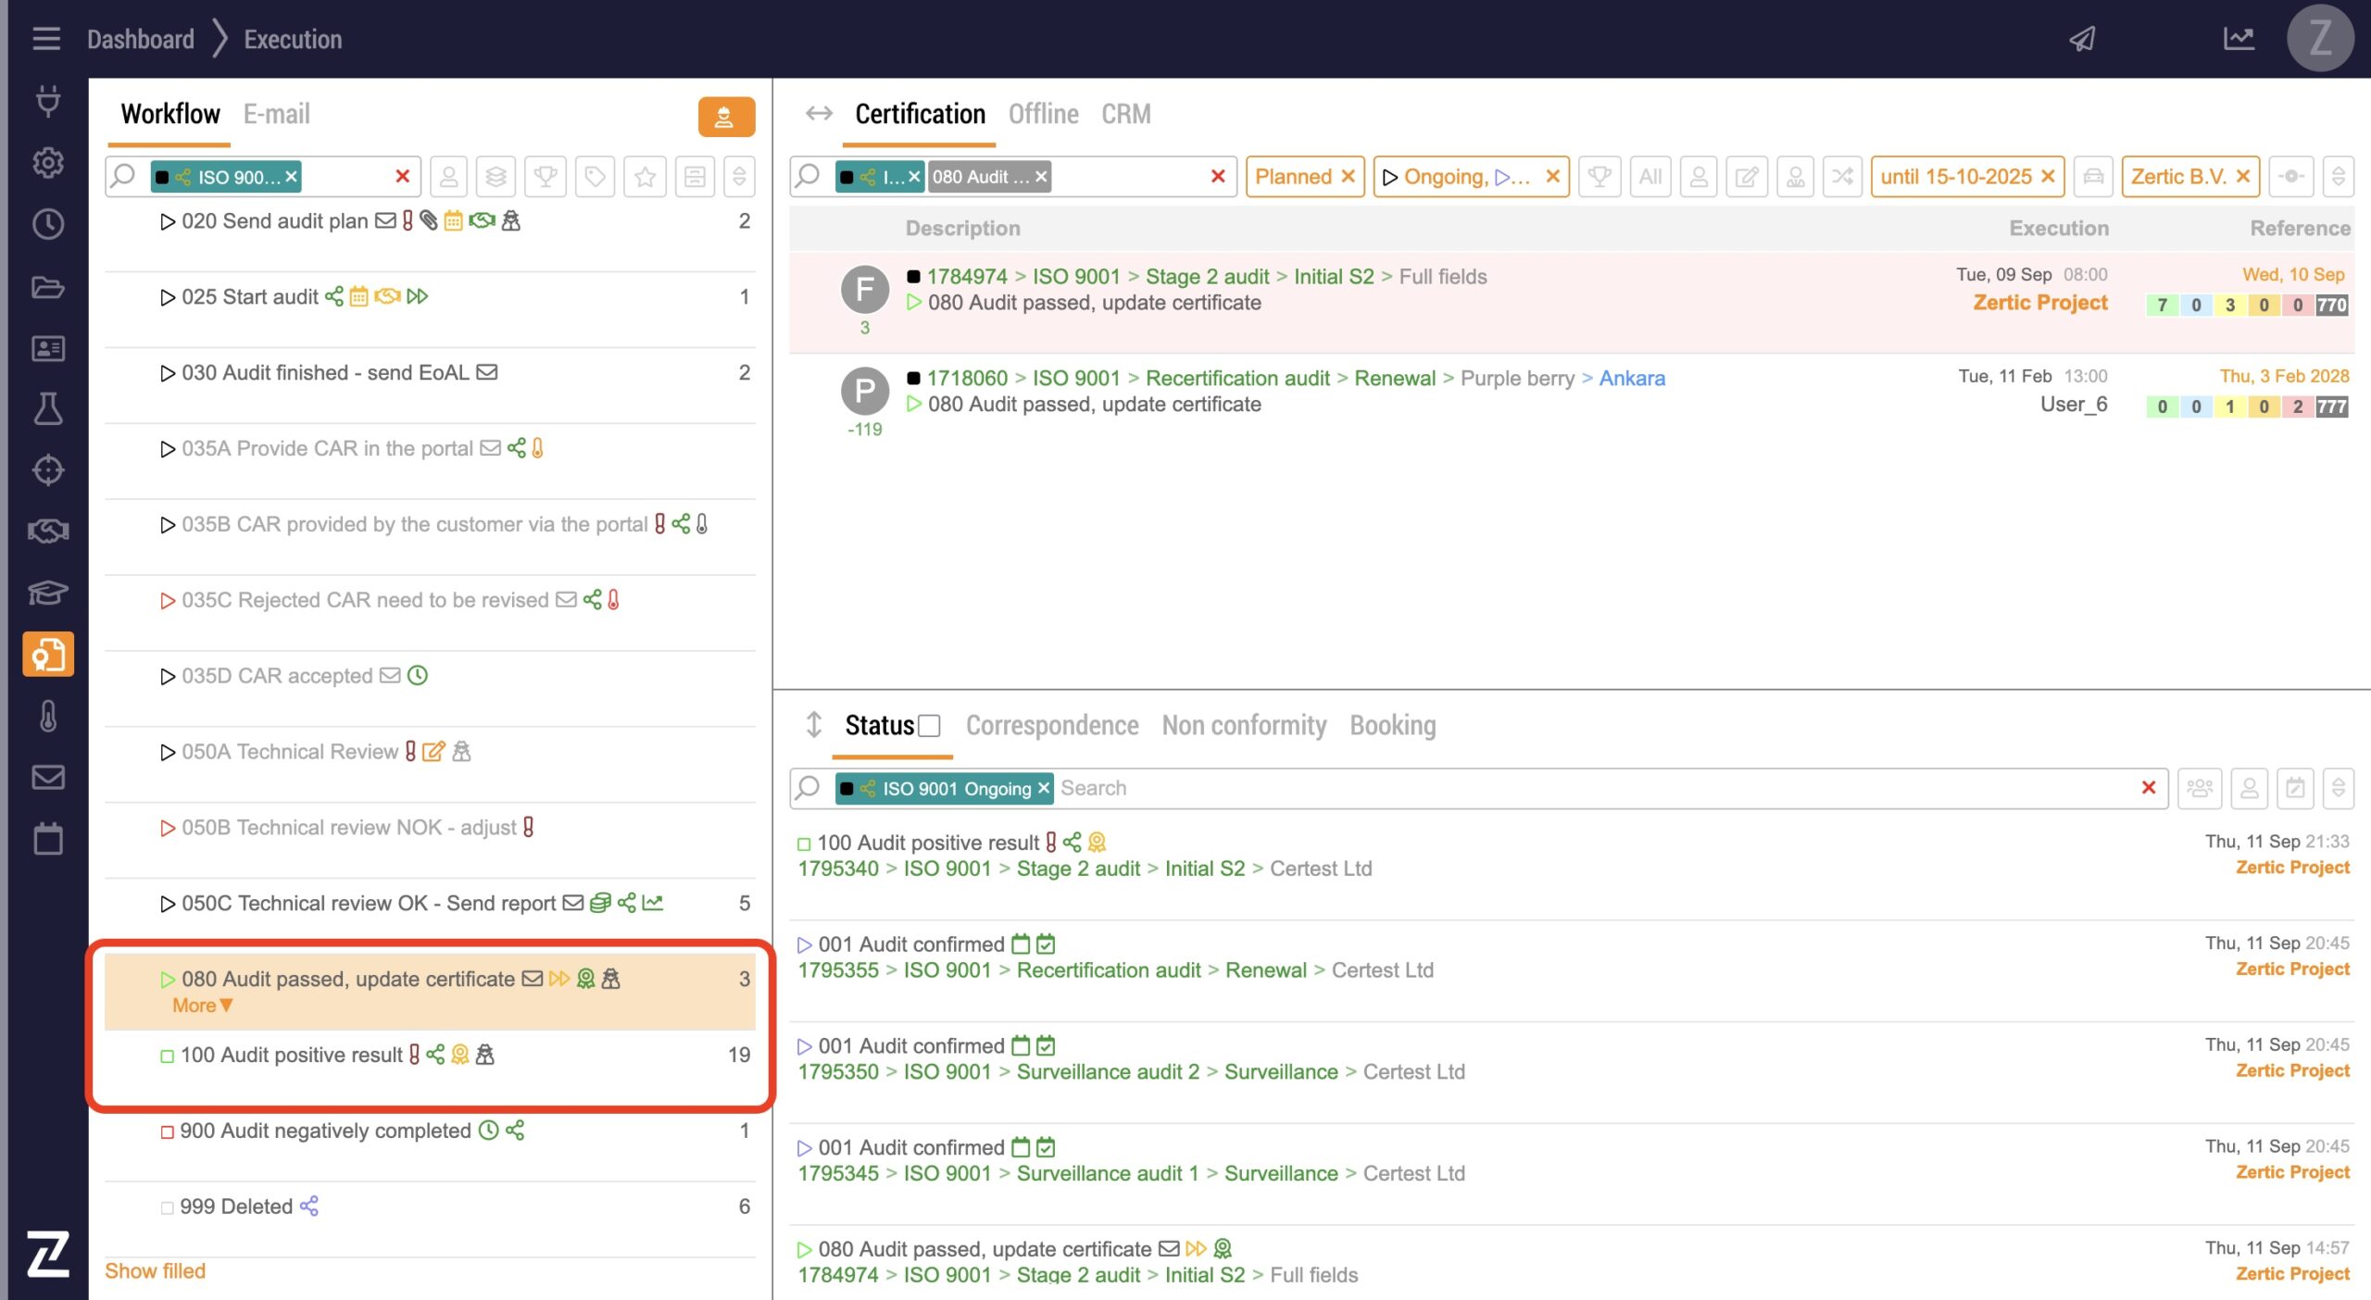Click the orange auditor button in Workflow panel
The height and width of the screenshot is (1300, 2371).
pyautogui.click(x=725, y=117)
